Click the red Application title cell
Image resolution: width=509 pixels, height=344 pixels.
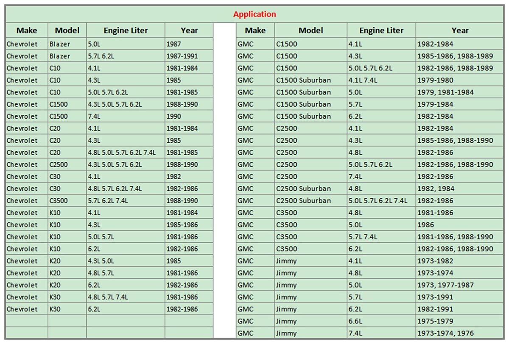coord(255,14)
